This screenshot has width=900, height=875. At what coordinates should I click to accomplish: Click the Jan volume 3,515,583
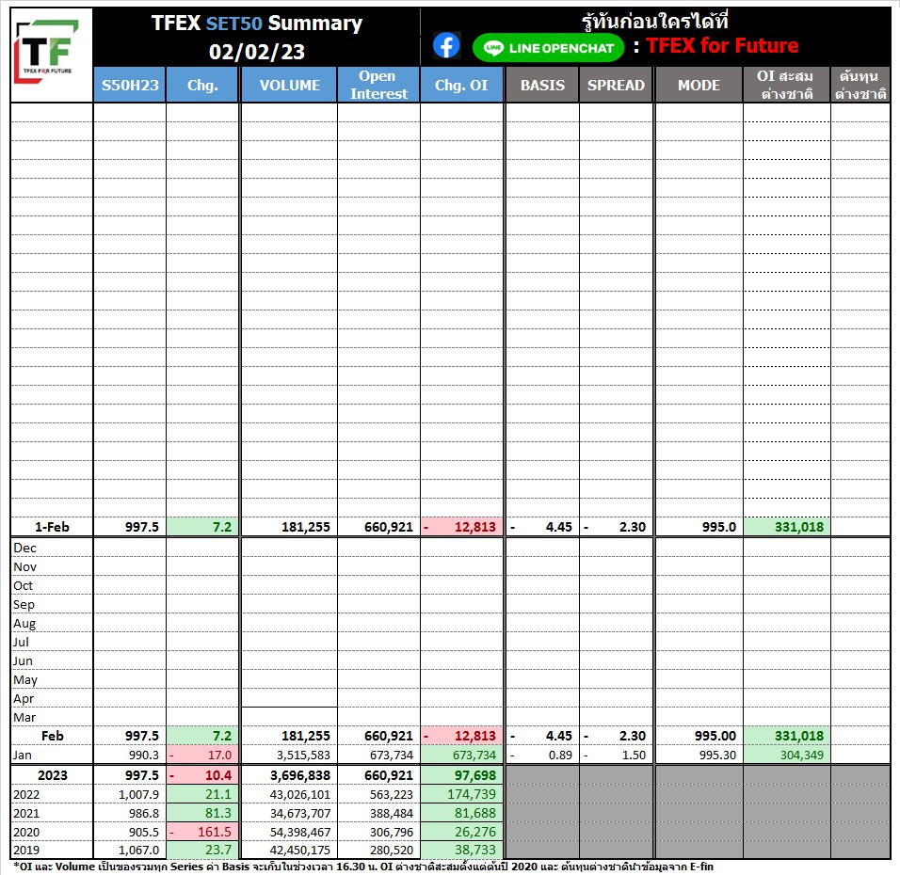tap(303, 756)
